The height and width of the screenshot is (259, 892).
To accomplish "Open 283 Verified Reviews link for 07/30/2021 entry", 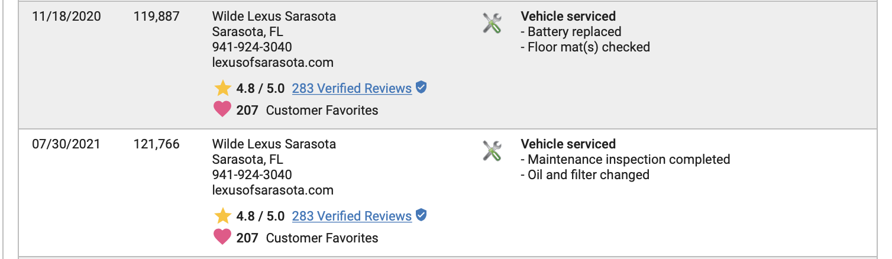I will pyautogui.click(x=351, y=216).
